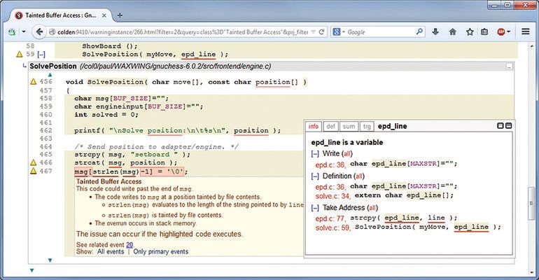Open the dropdown next to the shield icon

[x=23, y=32]
